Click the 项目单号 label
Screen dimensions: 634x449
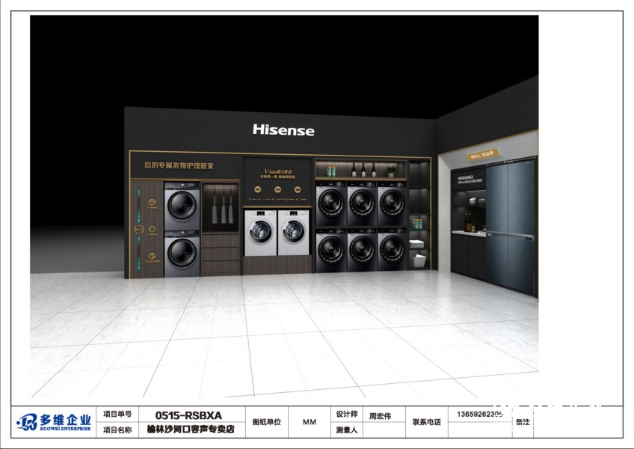tap(117, 414)
